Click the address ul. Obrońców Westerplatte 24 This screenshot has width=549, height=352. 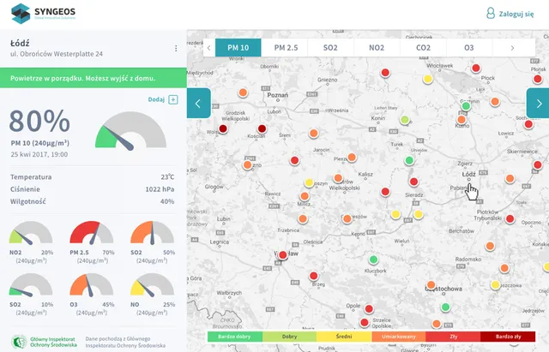[57, 54]
